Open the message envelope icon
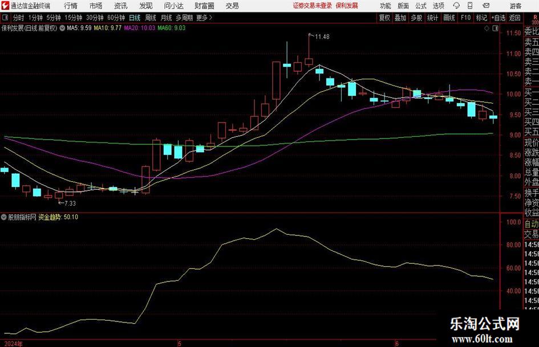 click(x=486, y=6)
